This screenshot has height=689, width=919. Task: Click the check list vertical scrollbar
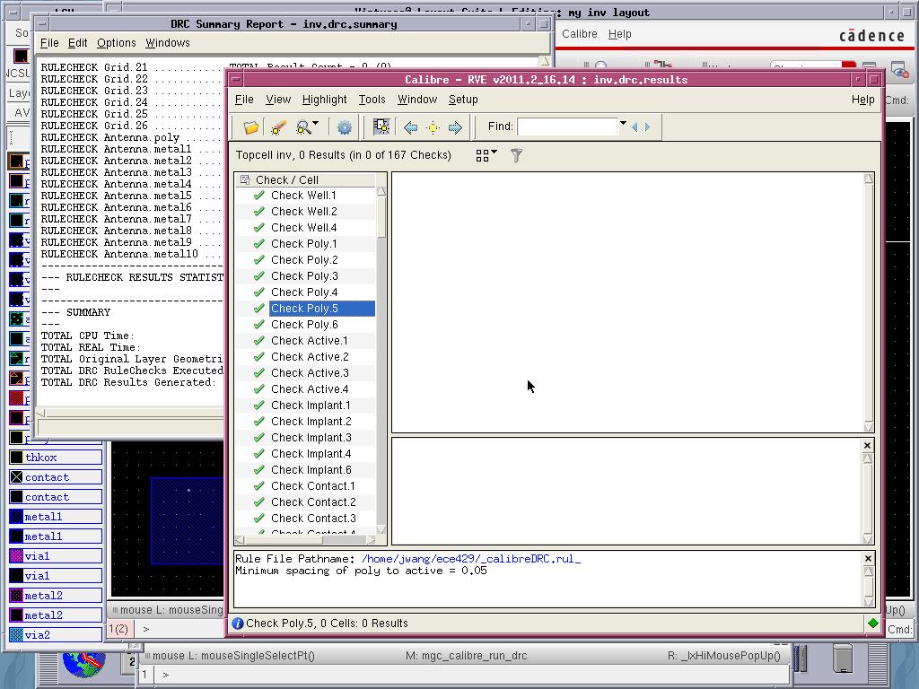(x=381, y=360)
